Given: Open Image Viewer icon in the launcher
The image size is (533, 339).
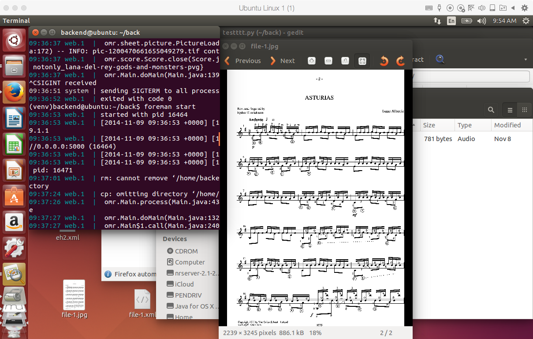Looking at the screenshot, I should point(14,274).
